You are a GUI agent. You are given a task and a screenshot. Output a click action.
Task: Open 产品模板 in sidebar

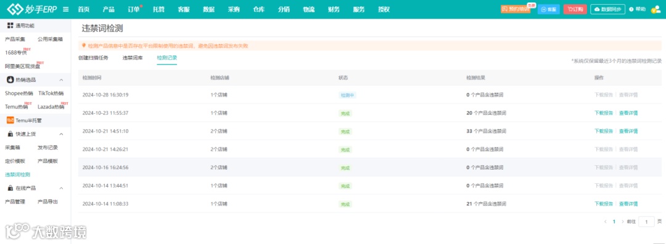[47, 162]
